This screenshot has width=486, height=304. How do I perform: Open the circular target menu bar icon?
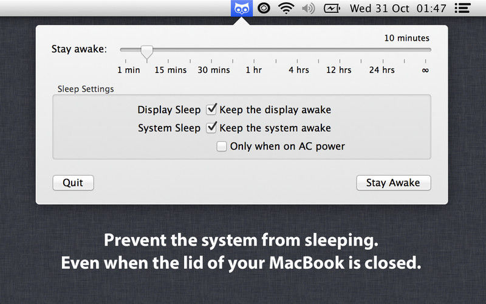264,8
